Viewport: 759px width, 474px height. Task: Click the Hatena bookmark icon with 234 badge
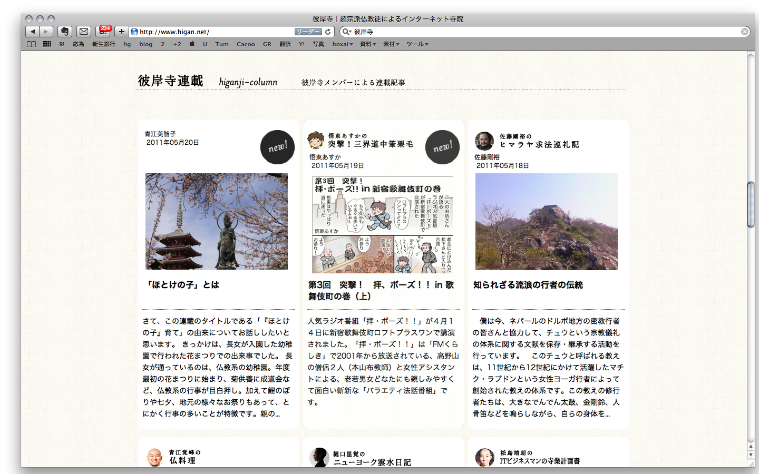point(103,32)
